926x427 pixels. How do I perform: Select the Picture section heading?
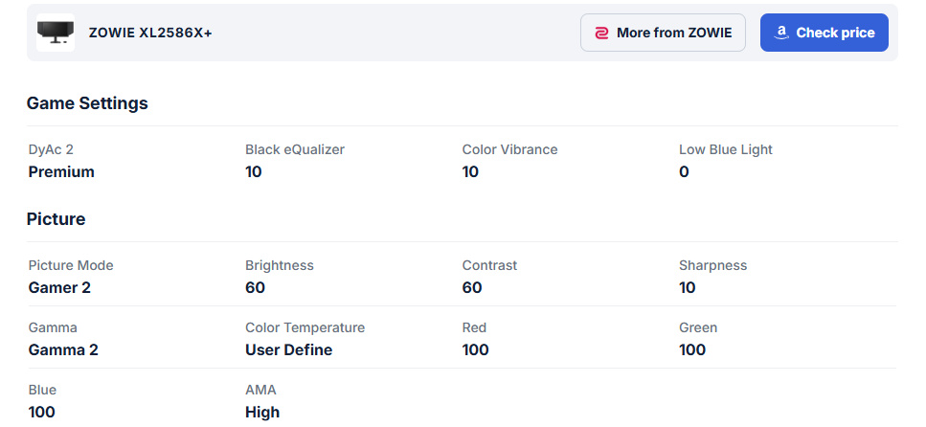pyautogui.click(x=56, y=219)
